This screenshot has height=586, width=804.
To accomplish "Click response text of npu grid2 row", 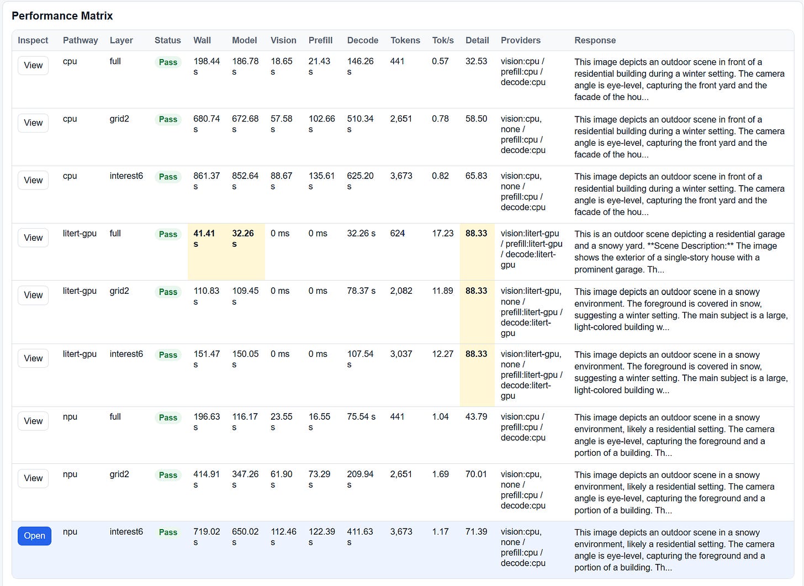I will [674, 493].
